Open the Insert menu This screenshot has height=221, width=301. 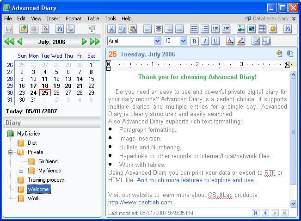(x=53, y=18)
